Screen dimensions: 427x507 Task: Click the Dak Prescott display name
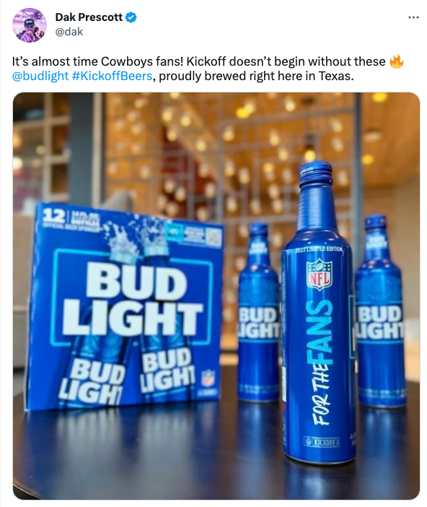pos(89,17)
